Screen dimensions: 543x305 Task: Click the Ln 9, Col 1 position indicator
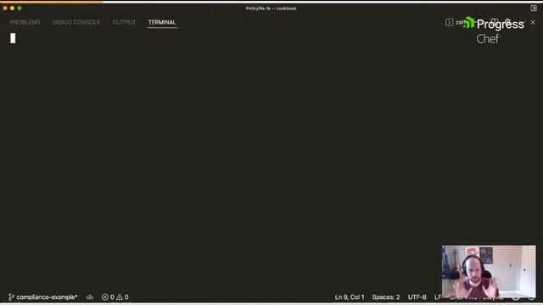pos(350,297)
